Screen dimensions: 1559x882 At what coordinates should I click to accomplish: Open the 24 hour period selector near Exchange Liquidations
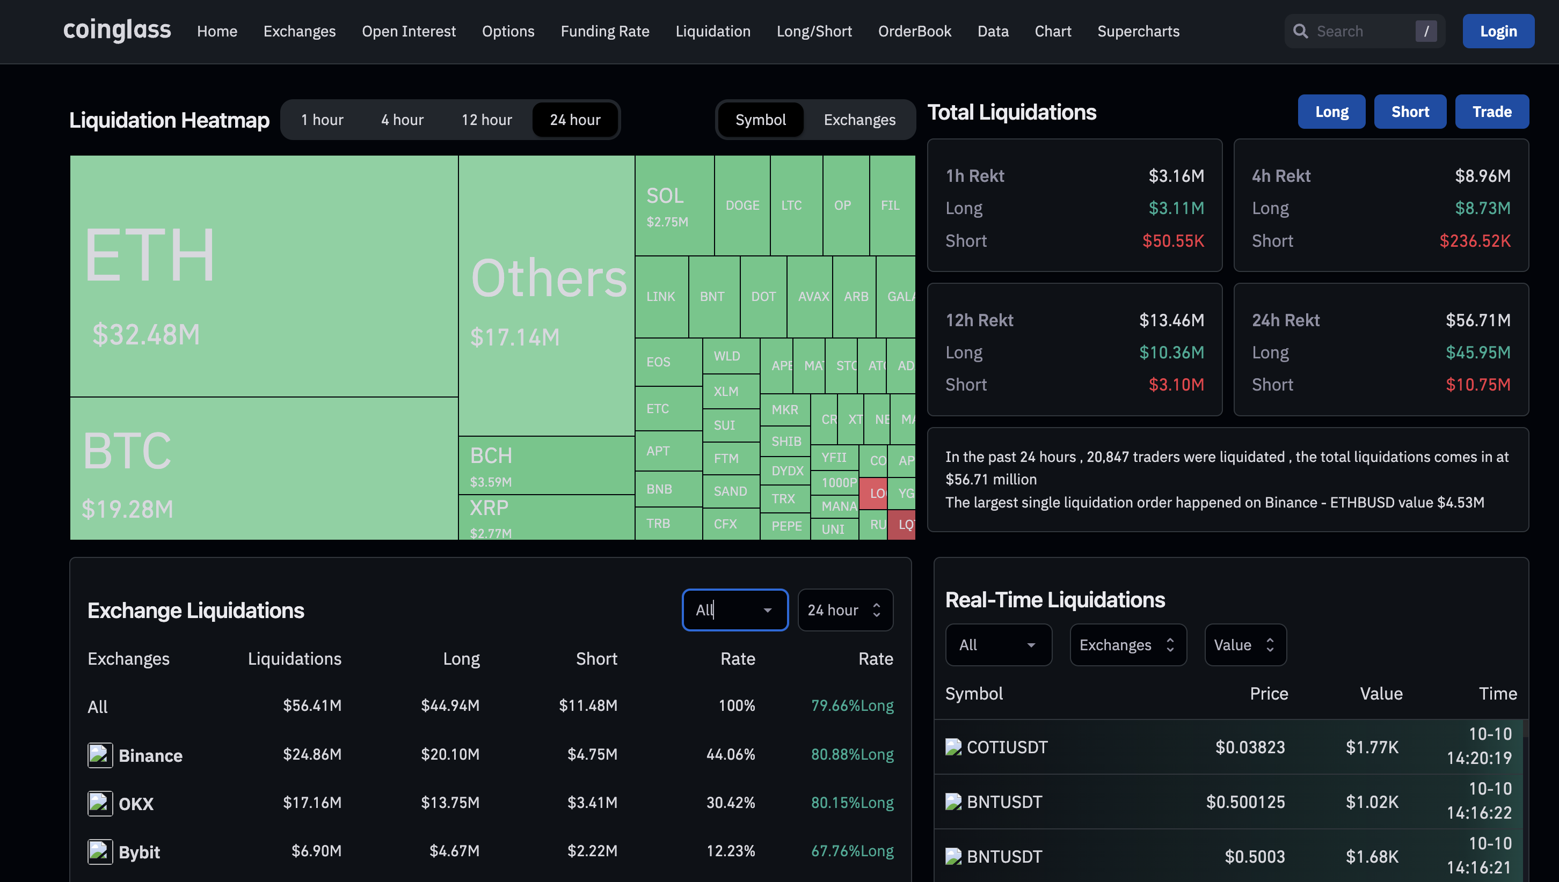[x=845, y=610]
